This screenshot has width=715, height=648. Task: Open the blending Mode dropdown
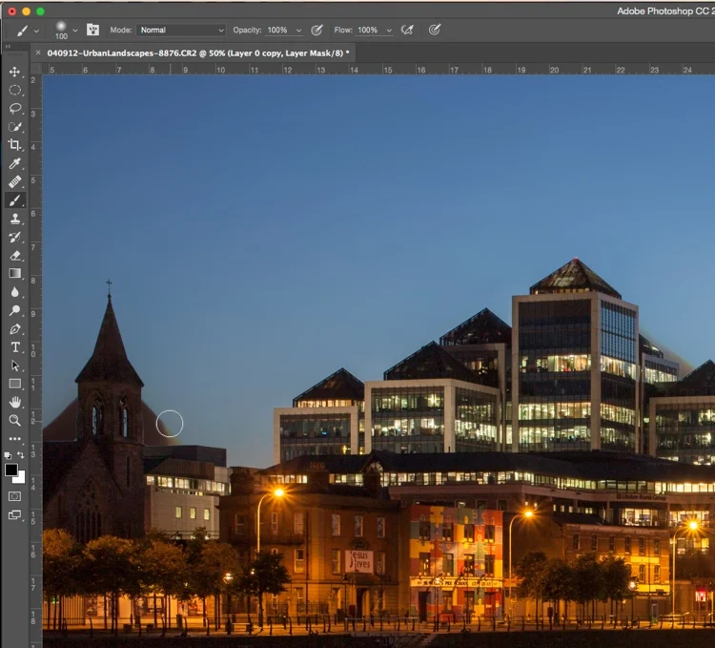click(181, 30)
